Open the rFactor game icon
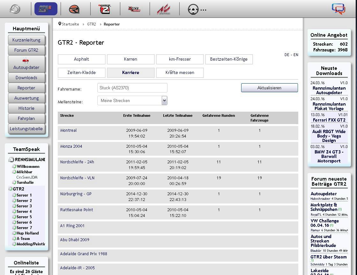 tap(74, 9)
